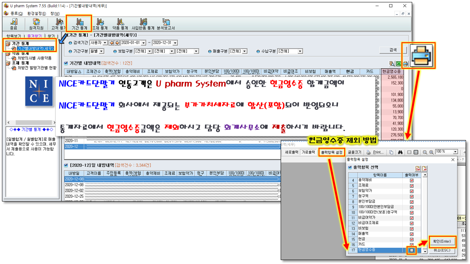Toggle the 출력항목 선택 checkbox
The height and width of the screenshot is (264, 470).
tap(350, 167)
